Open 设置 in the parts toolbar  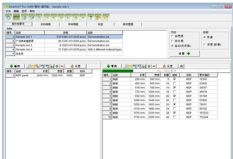[168, 66]
